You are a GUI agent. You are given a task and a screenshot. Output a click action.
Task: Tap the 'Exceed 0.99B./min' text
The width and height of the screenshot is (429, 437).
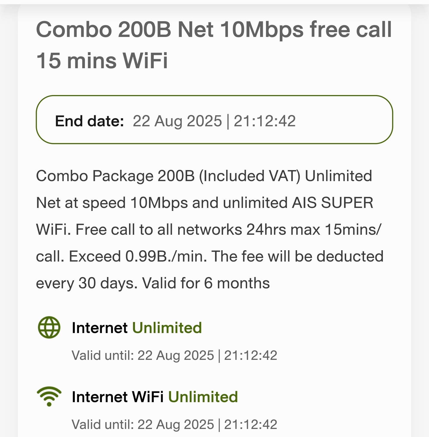tap(138, 256)
